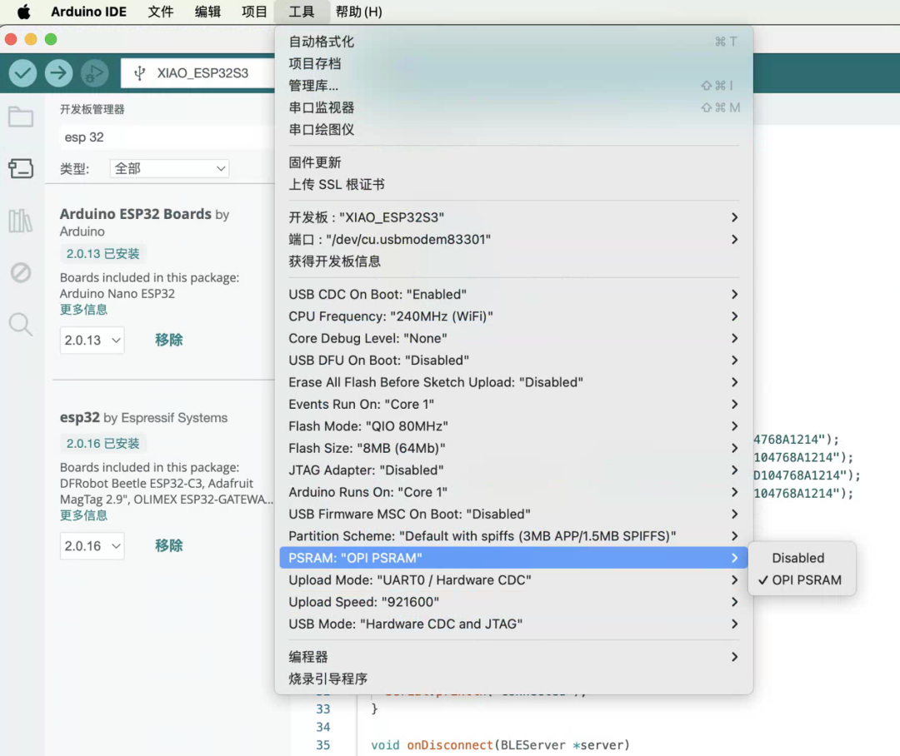Viewport: 900px width, 756px height.
Task: Click the Arduino ESP32 Boards title
Action: pyautogui.click(x=136, y=214)
